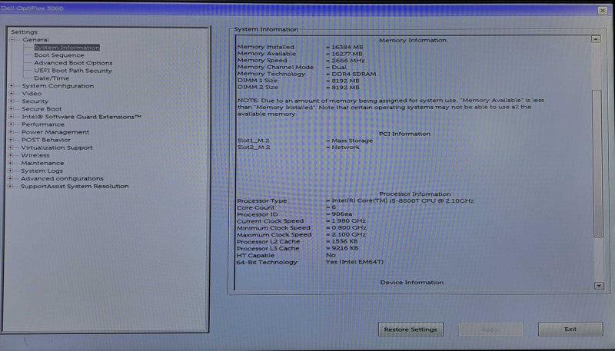Expand Intel Software Guard Extensions node
Viewport: 615px width, 351px height.
(12, 117)
